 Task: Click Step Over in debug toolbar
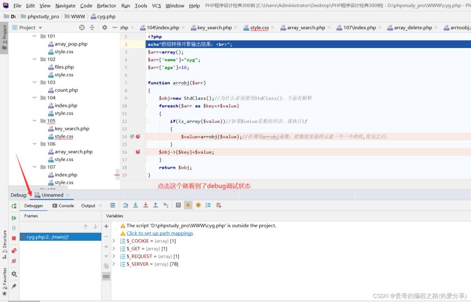[x=126, y=205]
